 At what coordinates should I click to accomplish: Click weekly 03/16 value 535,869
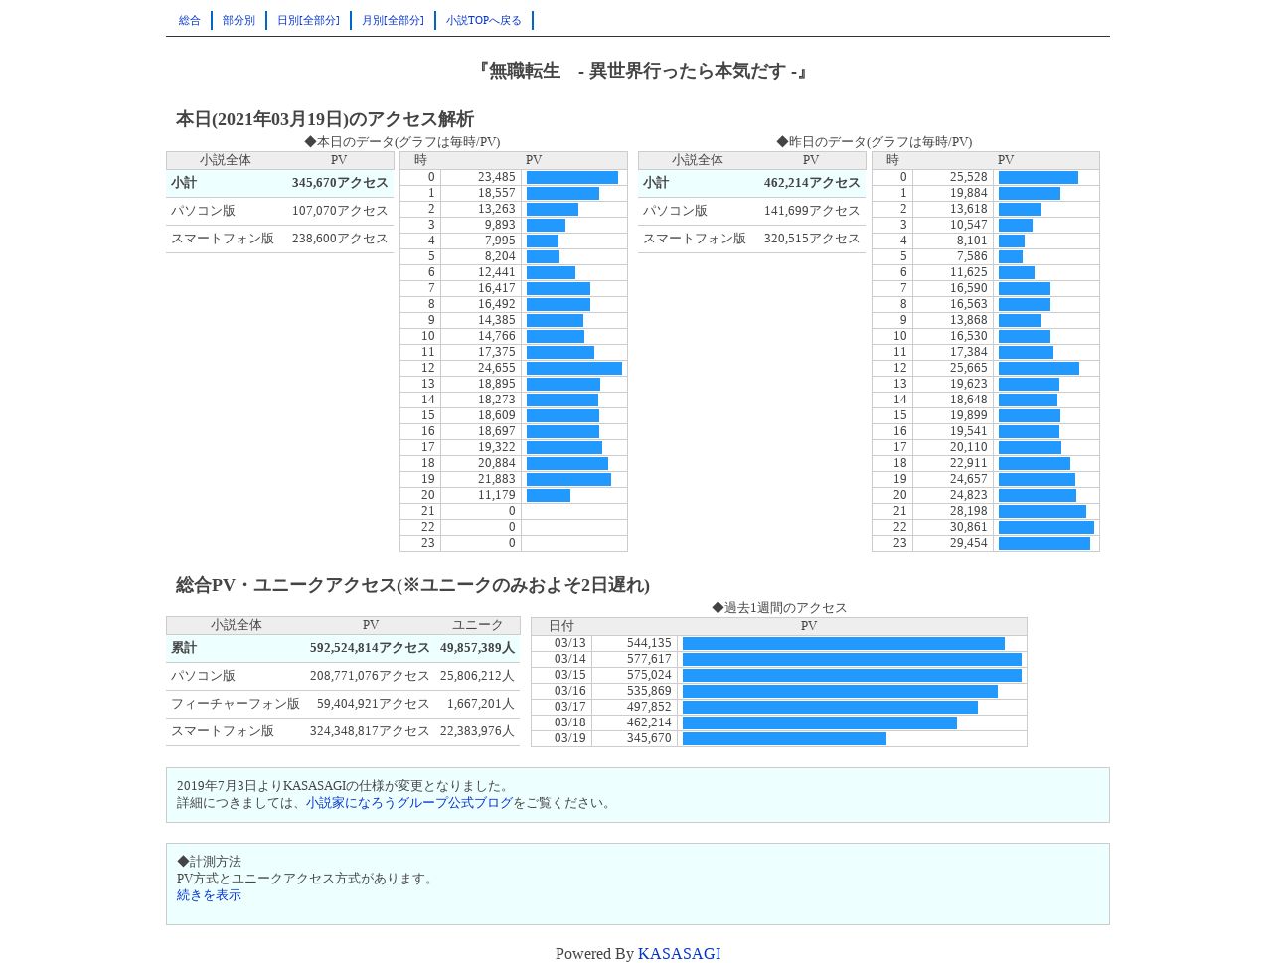(x=649, y=691)
